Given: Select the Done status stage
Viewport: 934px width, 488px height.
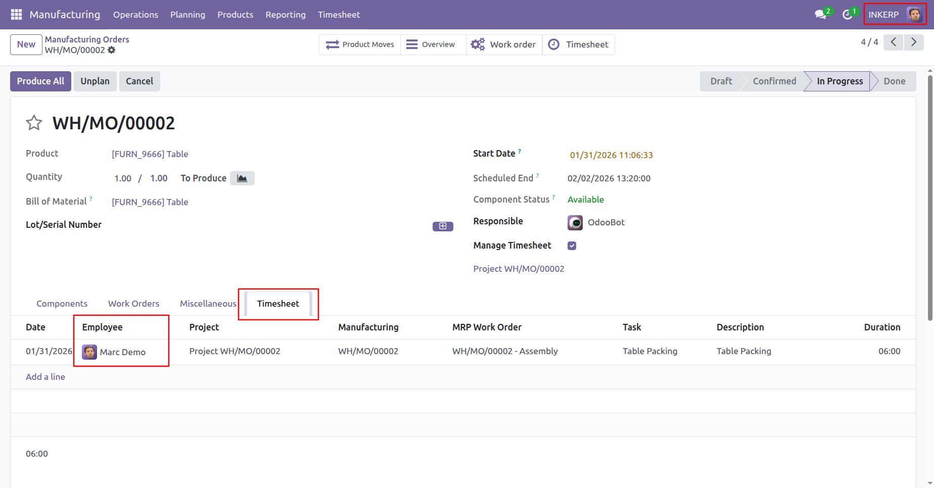Looking at the screenshot, I should click(x=894, y=81).
